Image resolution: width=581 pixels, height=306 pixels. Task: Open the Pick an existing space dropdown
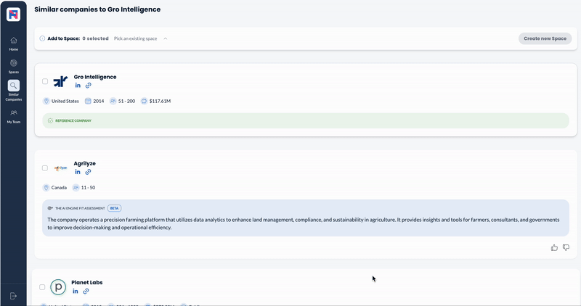(136, 38)
